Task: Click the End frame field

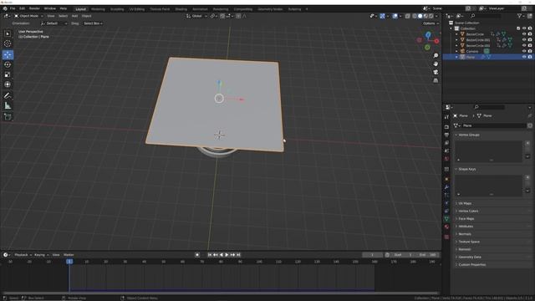Action: tap(427, 255)
